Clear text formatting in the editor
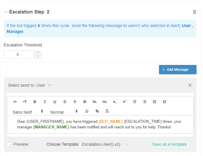Screen dimensions: 203x156 pyautogui.click(x=107, y=111)
